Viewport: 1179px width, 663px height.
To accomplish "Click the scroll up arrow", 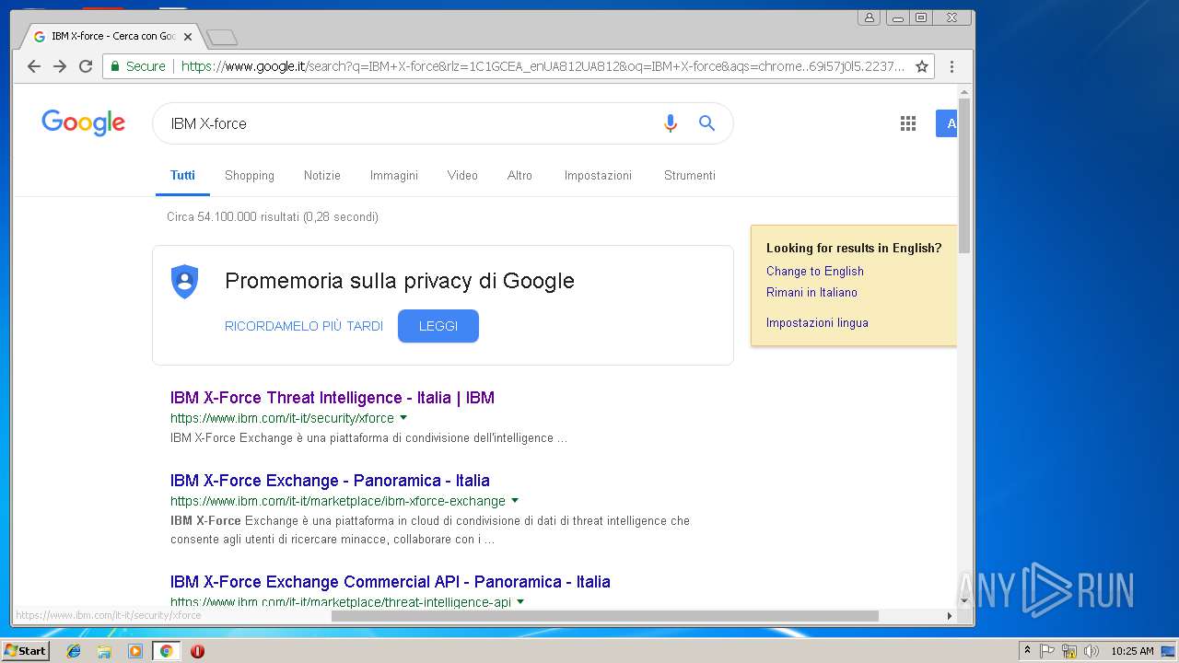I will (964, 91).
